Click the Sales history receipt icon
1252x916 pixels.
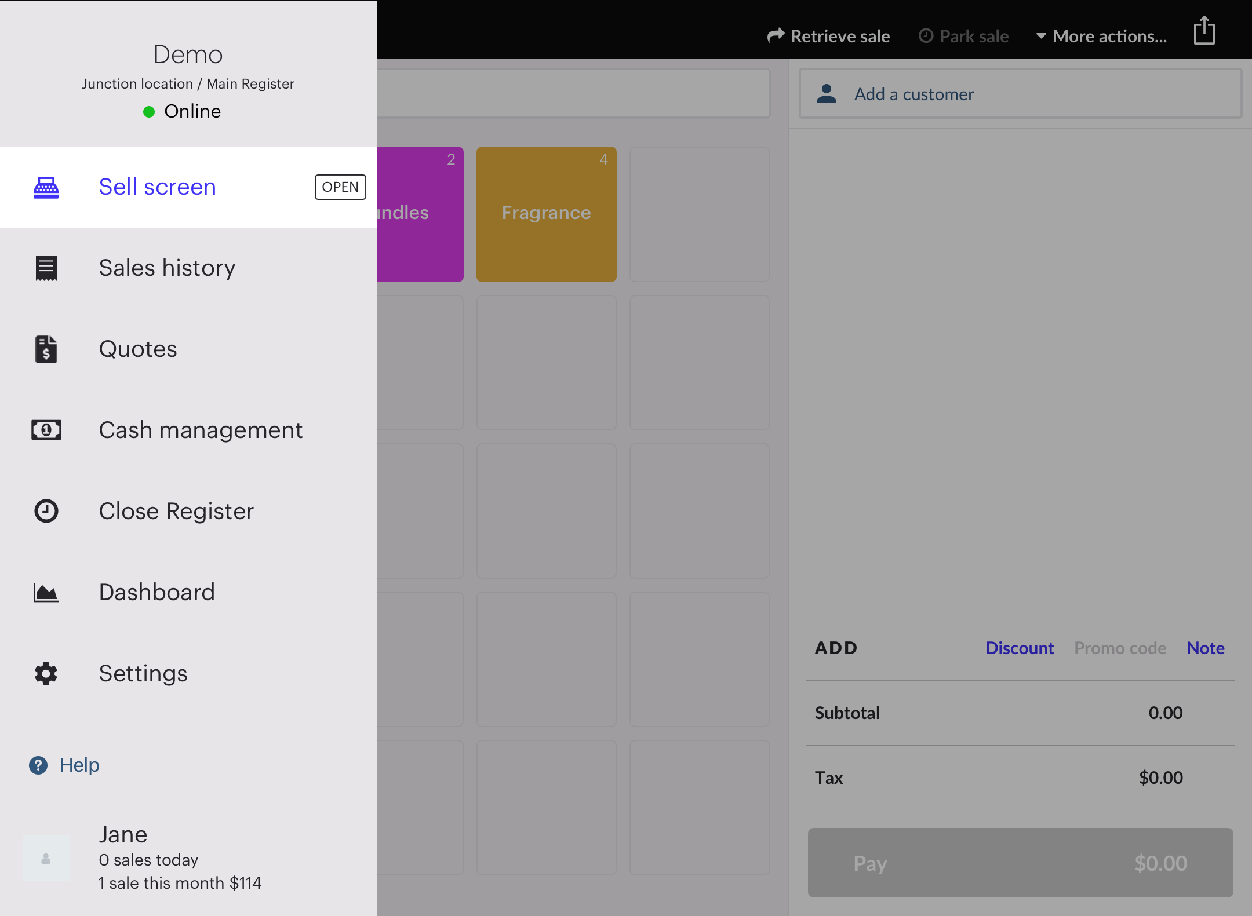(x=46, y=268)
